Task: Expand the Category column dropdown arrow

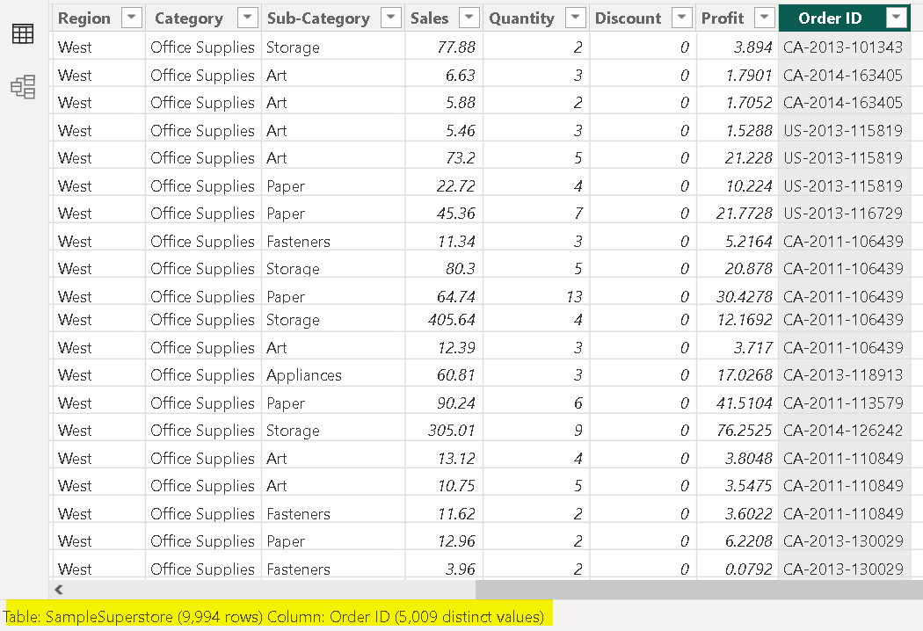Action: pos(249,18)
